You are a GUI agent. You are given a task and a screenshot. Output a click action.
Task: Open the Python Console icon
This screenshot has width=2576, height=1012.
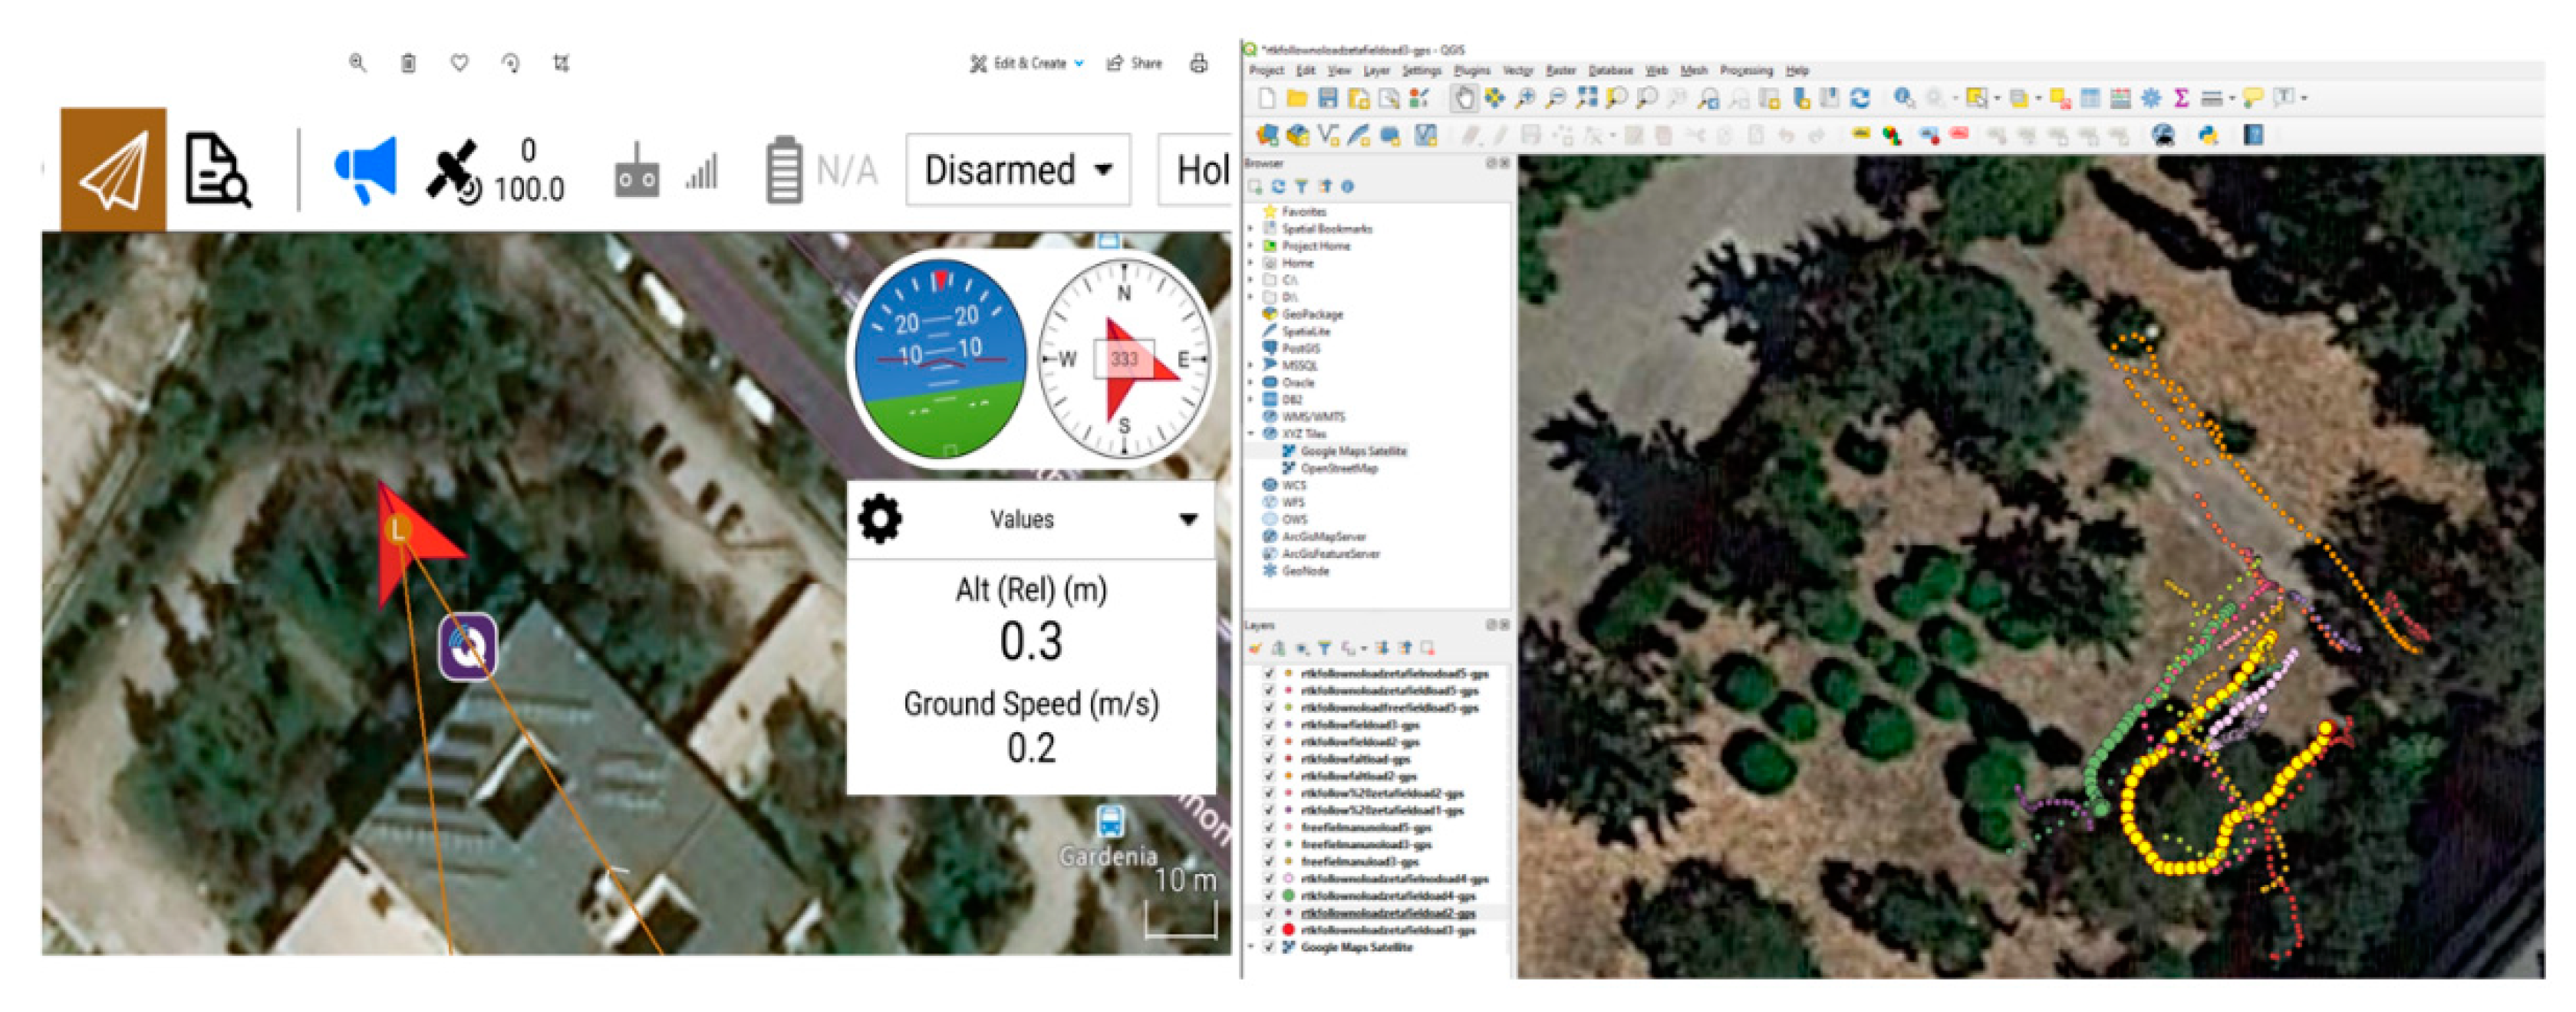click(x=2209, y=135)
